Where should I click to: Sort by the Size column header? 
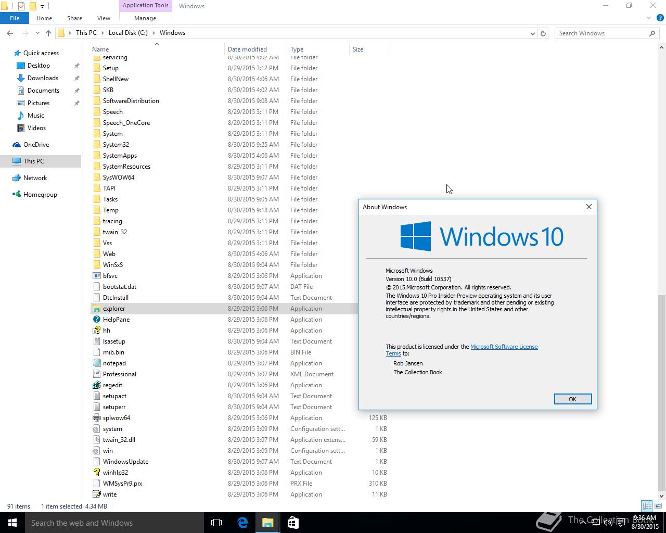[x=370, y=49]
